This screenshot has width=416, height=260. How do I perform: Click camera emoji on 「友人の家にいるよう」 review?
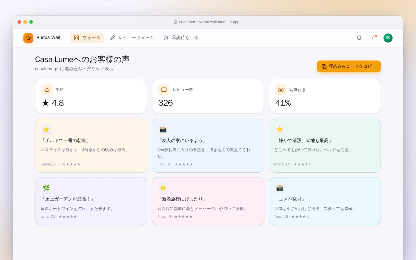pos(163,130)
